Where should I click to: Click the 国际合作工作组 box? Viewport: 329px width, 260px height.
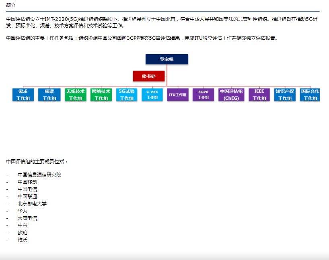coord(310,95)
